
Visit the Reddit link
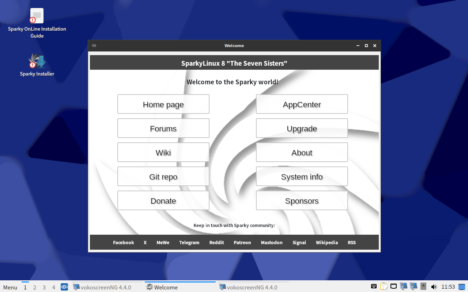click(x=217, y=242)
